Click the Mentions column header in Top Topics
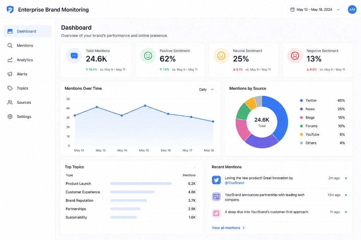The width and height of the screenshot is (361, 240). click(189, 175)
